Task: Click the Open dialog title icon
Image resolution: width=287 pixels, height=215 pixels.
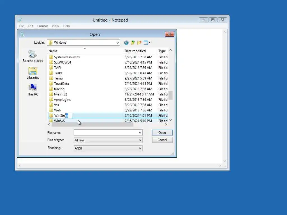Action: [22, 34]
